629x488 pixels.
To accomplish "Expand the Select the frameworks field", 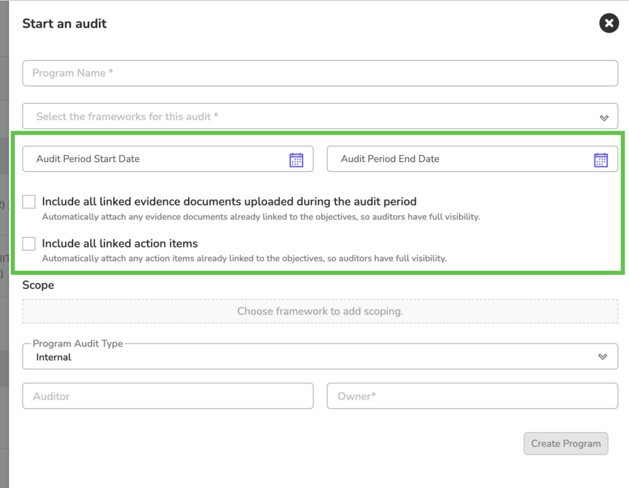I will (x=307, y=117).
